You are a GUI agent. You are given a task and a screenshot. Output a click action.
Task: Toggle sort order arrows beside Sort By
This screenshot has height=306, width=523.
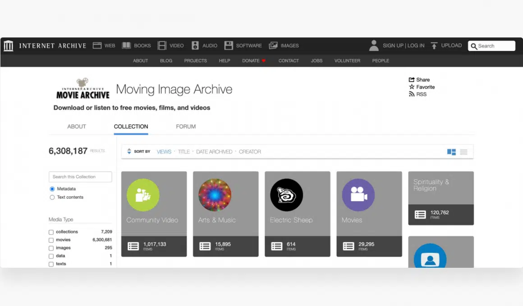click(x=129, y=152)
